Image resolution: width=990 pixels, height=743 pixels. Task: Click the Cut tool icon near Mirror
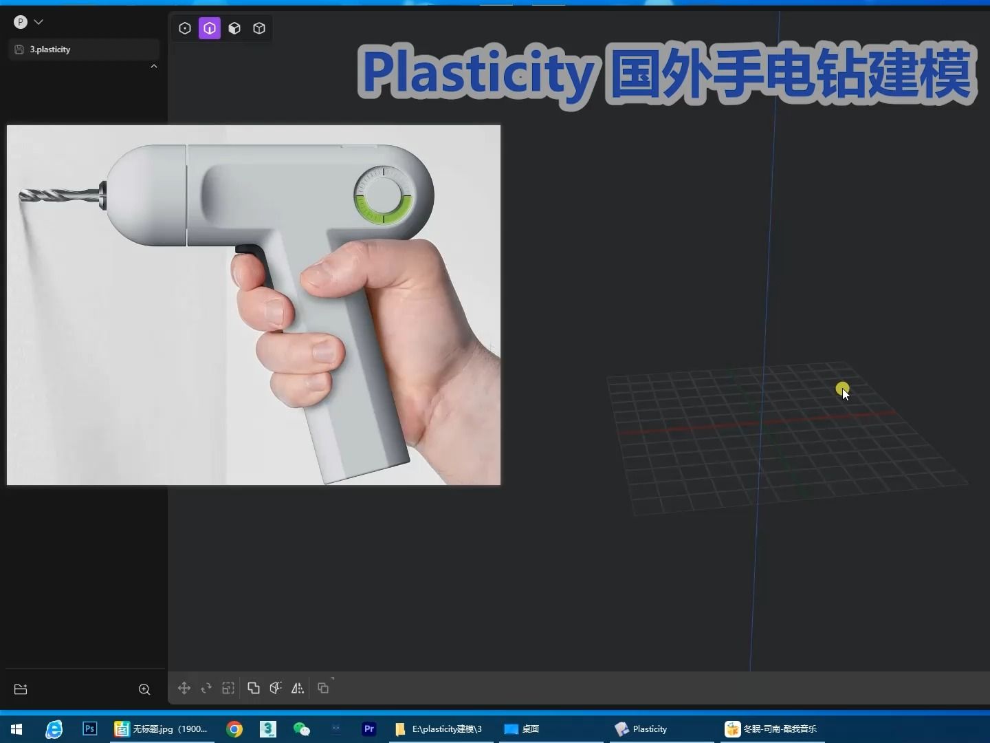pos(276,688)
